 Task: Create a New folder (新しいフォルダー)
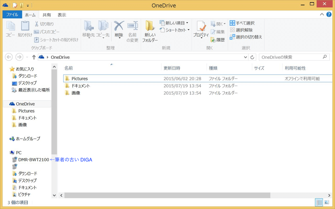pyautogui.click(x=150, y=31)
